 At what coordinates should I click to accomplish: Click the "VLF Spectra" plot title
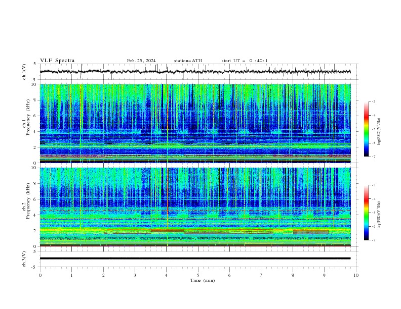pyautogui.click(x=57, y=61)
